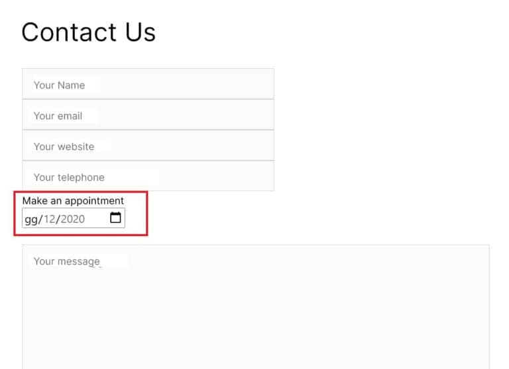
Task: Focus the Your Name field
Action: click(148, 83)
